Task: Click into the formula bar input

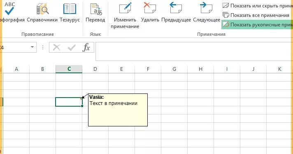Action: point(194,51)
